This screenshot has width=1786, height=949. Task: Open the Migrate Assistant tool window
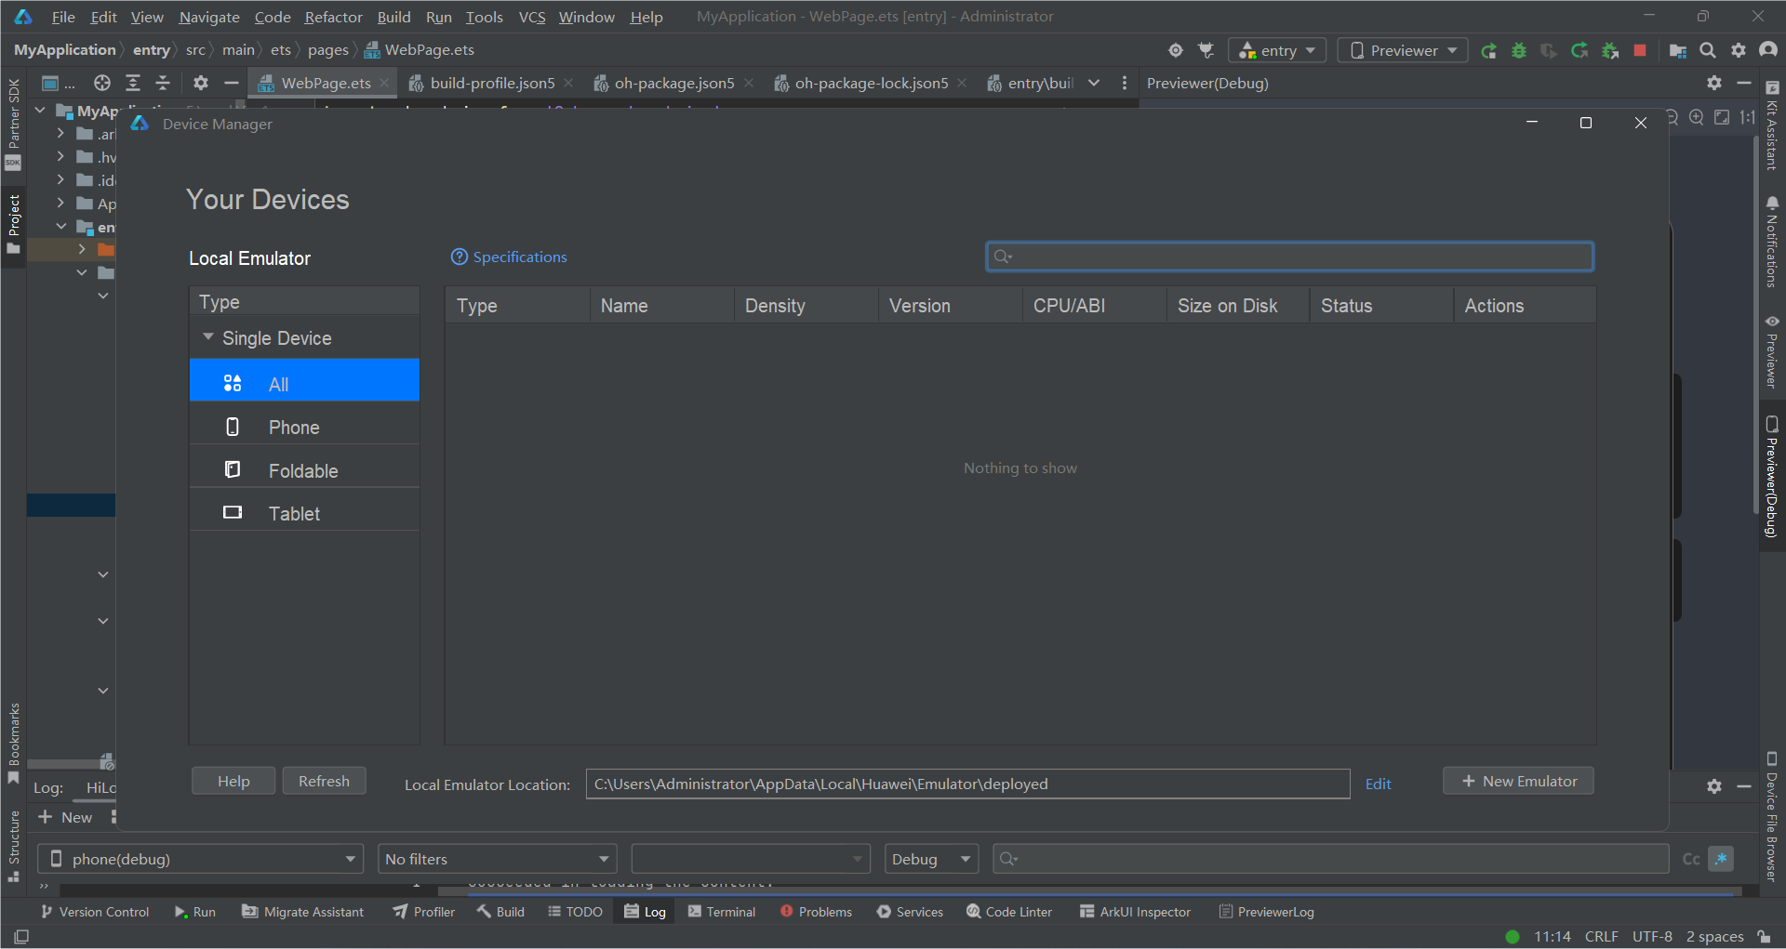point(303,912)
